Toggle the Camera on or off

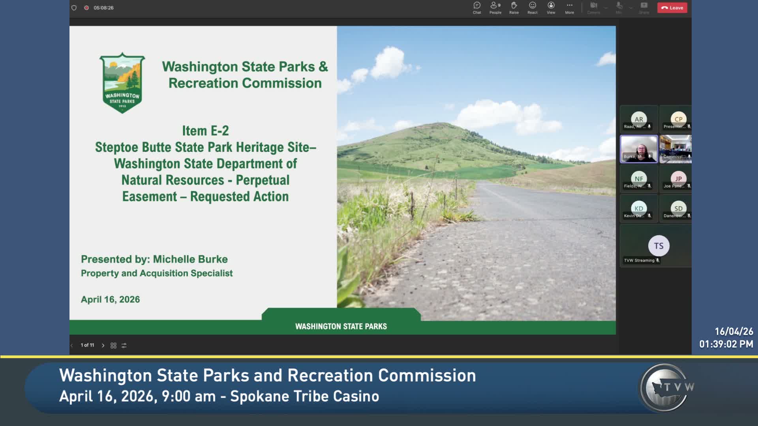tap(593, 7)
